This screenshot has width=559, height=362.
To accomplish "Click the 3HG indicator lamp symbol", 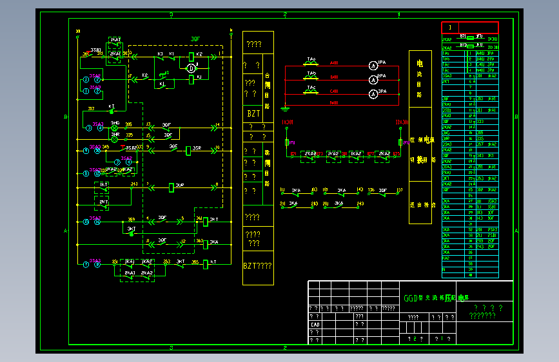I will click(114, 128).
